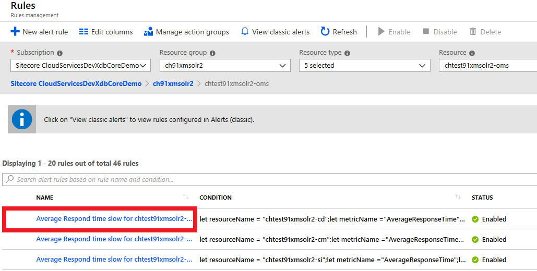The image size is (537, 271).
Task: Refresh the rules list
Action: [339, 32]
